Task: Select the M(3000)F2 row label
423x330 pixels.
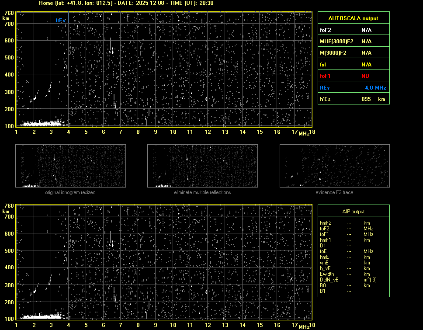Action: click(333, 53)
